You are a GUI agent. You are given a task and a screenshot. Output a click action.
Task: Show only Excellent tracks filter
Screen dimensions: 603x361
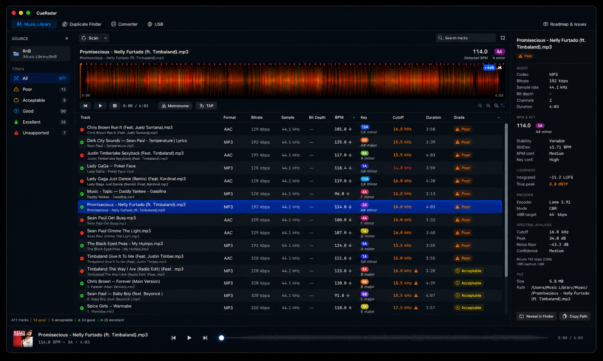40,122
